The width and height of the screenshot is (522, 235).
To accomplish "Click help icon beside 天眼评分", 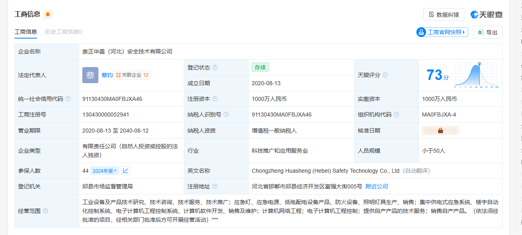I will pos(385,75).
